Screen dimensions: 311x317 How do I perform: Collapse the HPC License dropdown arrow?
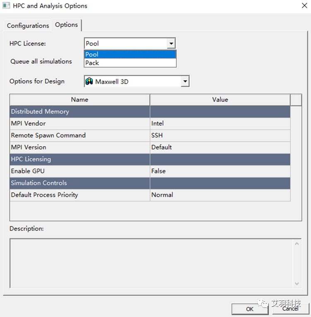tap(171, 43)
